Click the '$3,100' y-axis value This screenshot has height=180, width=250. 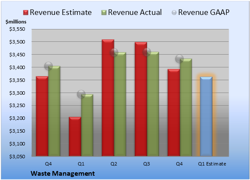click(x=17, y=144)
